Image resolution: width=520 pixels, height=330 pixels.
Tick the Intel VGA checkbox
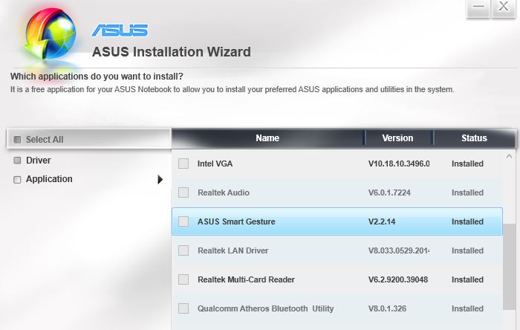pyautogui.click(x=183, y=164)
